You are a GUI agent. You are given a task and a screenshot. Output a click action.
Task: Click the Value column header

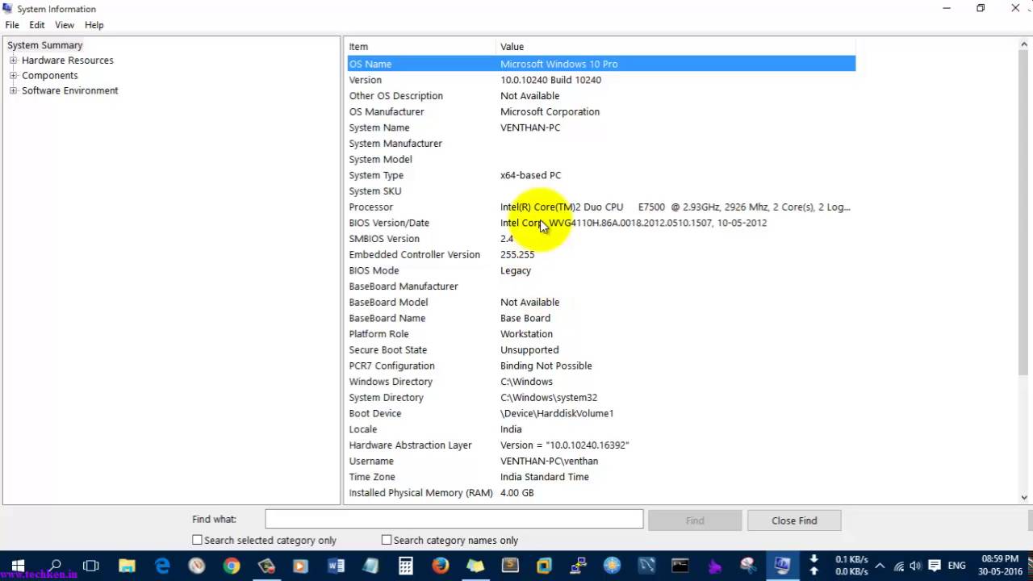point(676,47)
